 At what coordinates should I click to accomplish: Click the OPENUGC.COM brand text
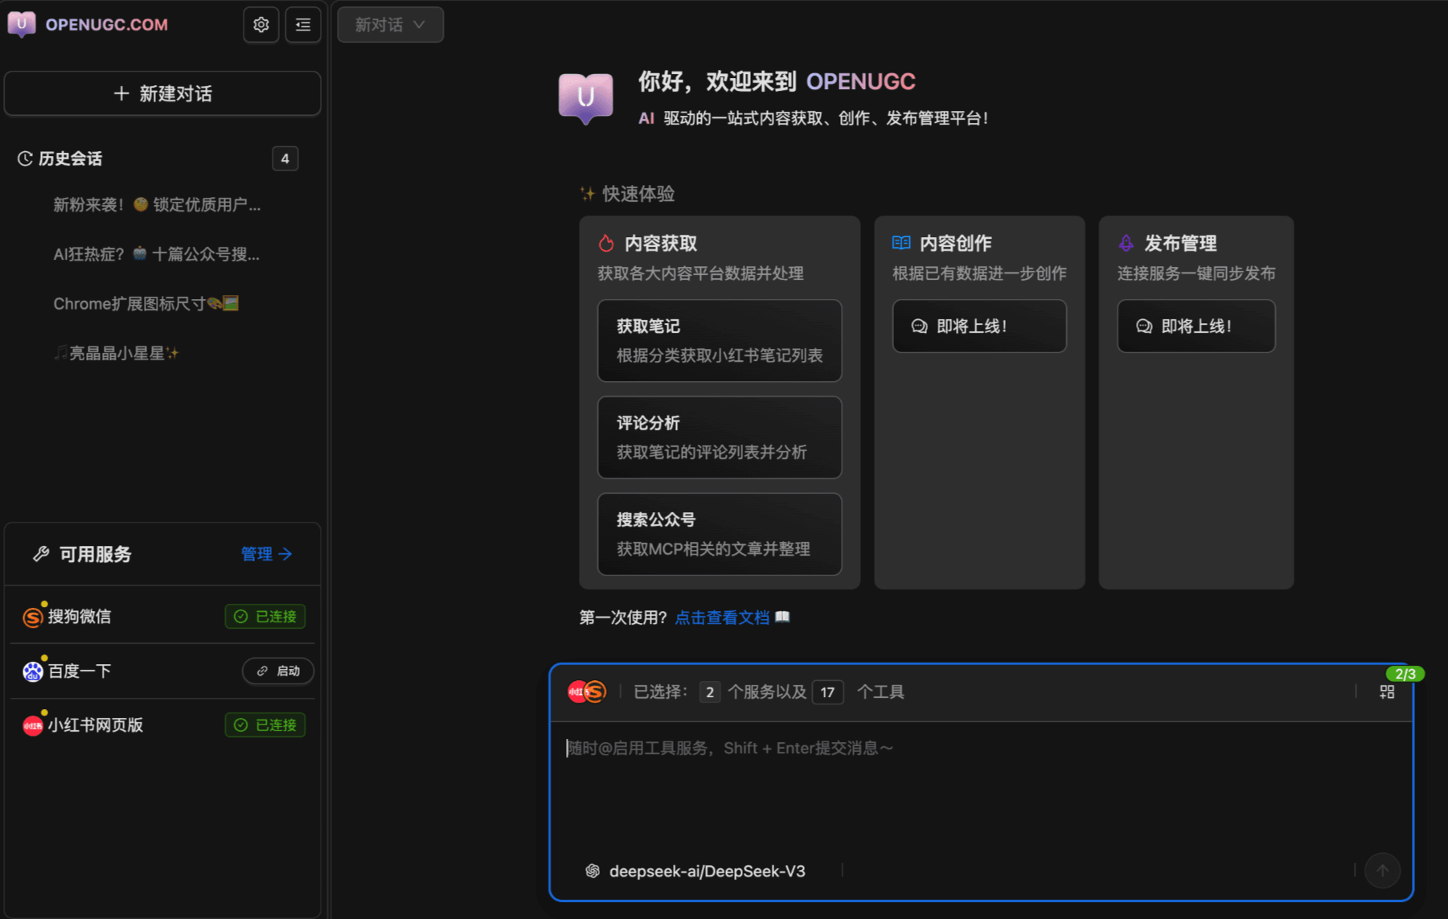coord(107,25)
